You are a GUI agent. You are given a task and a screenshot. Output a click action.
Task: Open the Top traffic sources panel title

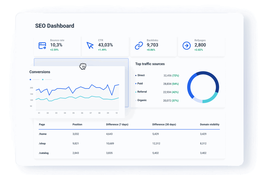click(x=150, y=64)
